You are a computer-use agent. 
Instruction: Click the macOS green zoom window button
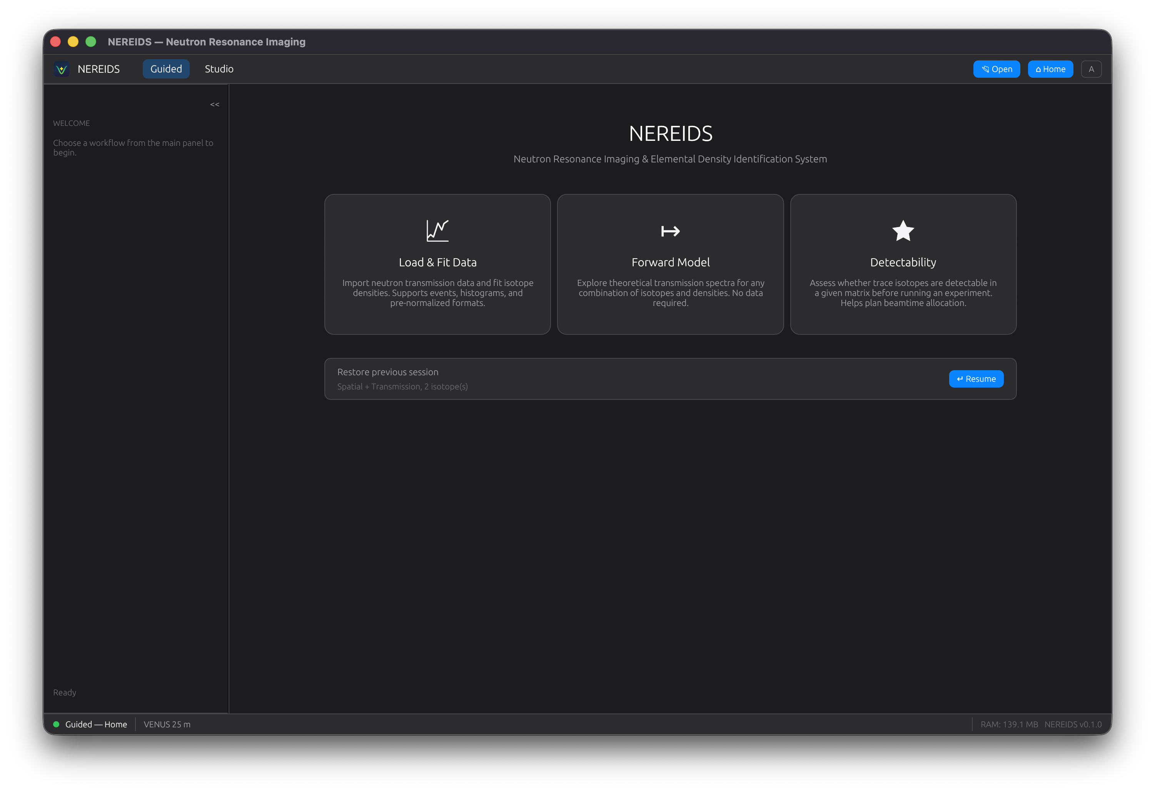point(92,42)
